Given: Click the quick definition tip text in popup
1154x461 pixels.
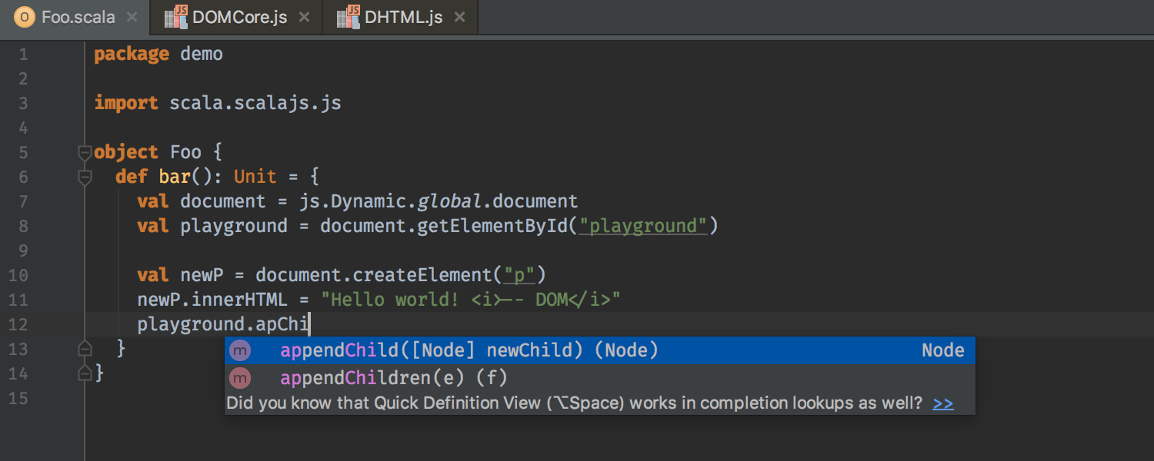Looking at the screenshot, I should pos(574,403).
